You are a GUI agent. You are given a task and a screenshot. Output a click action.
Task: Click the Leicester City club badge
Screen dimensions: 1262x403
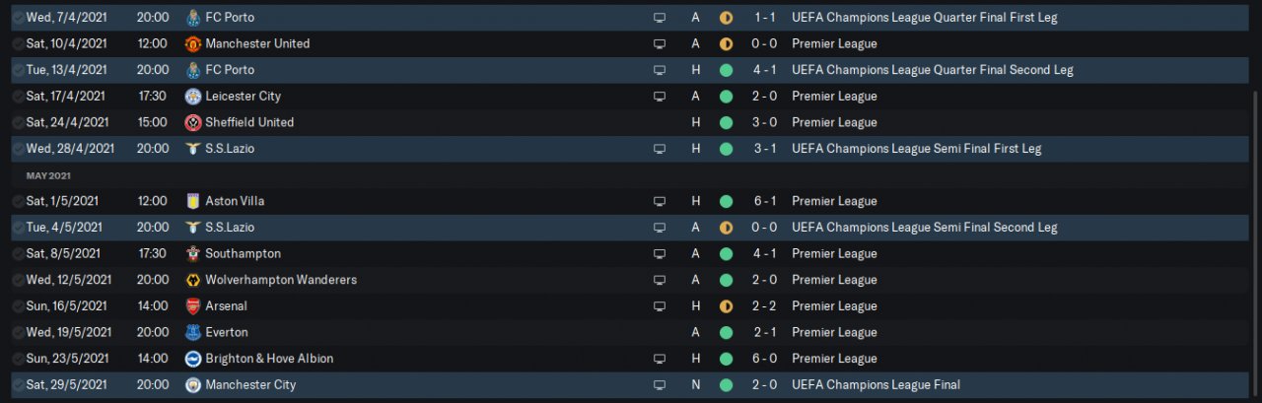[193, 97]
